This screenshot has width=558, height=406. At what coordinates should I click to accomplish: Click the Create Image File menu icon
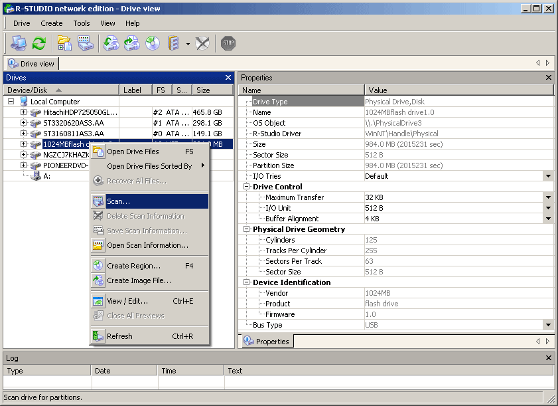click(98, 280)
